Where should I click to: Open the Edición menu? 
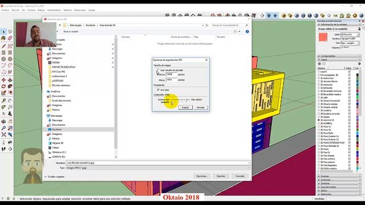15,10
